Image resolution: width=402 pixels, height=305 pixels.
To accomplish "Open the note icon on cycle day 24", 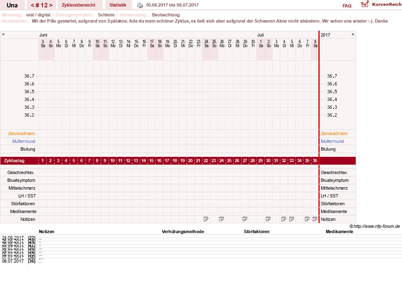I will (x=221, y=219).
